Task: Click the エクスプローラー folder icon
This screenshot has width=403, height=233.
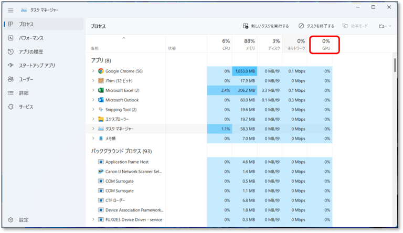Action: pos(101,119)
